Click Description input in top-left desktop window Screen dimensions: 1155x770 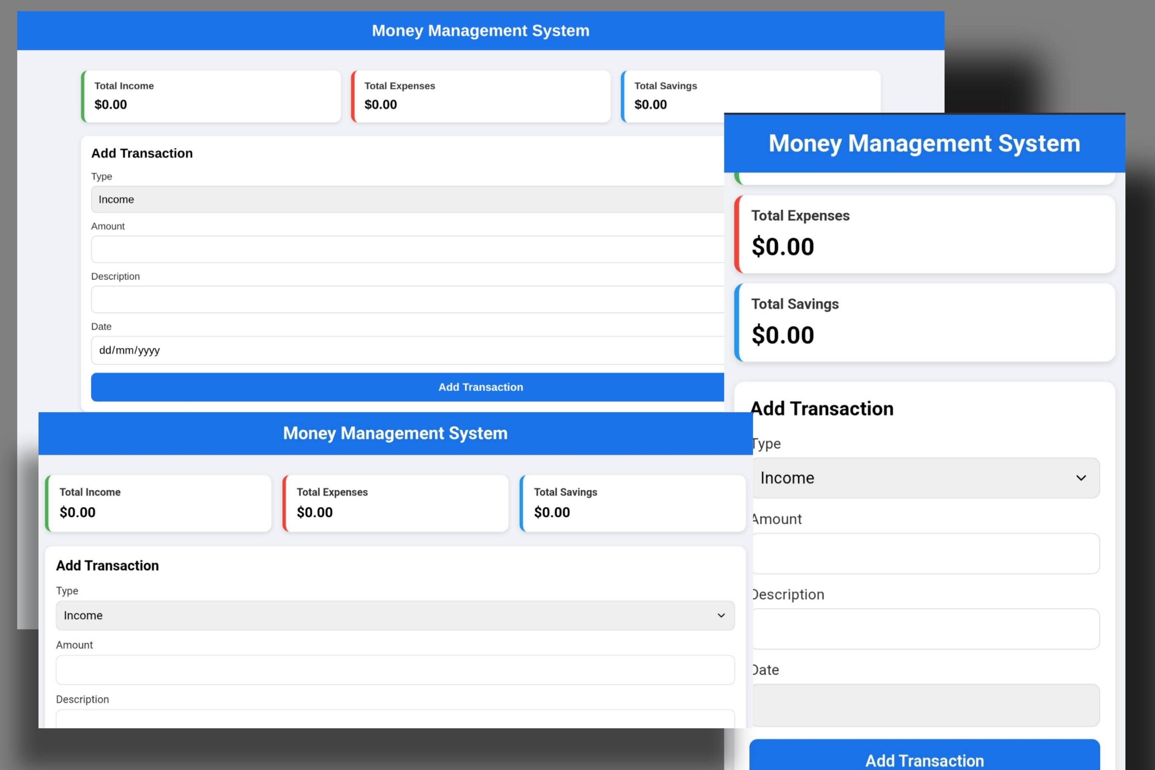[408, 300]
